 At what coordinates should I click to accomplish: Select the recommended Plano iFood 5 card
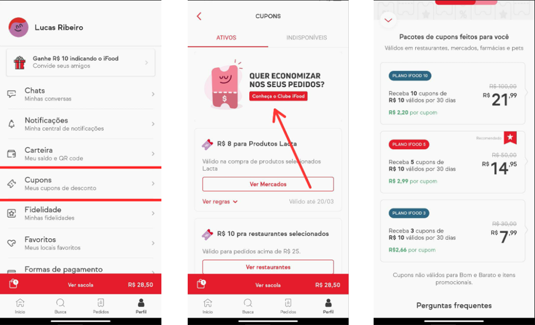click(x=453, y=162)
